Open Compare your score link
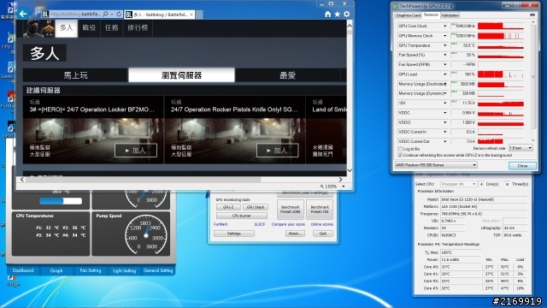The width and height of the screenshot is (547, 308). pos(288,224)
